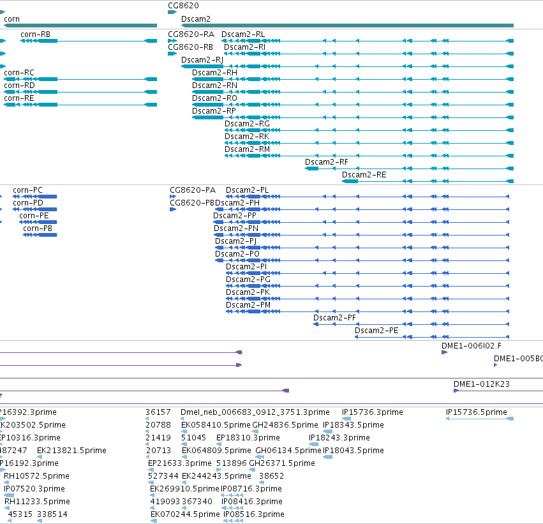Select the GH24836.5prime EST
543x524 pixels.
255,431
